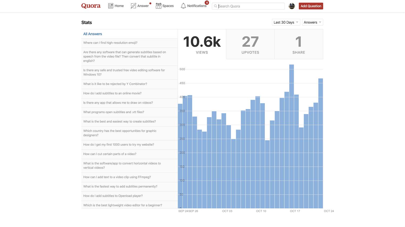Click the last bar near OCT 24

pyautogui.click(x=321, y=143)
